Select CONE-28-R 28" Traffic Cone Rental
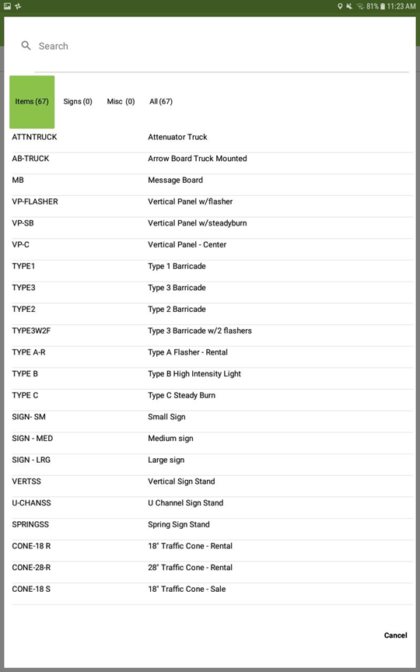Image resolution: width=420 pixels, height=672 pixels. [x=212, y=568]
